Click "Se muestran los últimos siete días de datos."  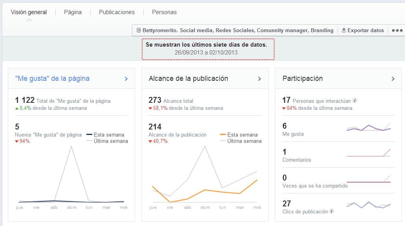coord(206,45)
